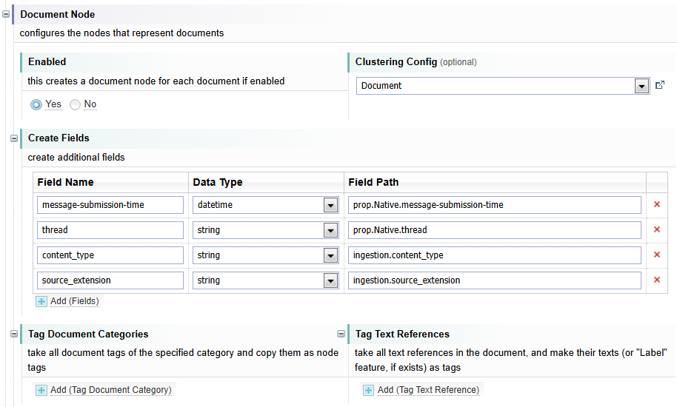Open the Clustering Config Document dropdown

point(641,87)
